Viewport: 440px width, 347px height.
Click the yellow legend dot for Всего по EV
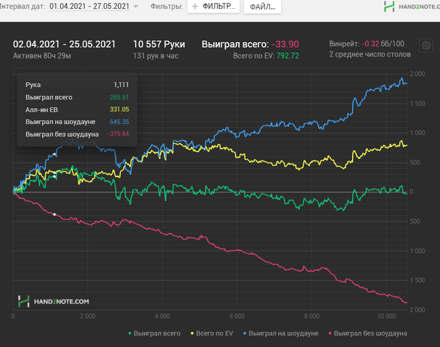(x=192, y=334)
